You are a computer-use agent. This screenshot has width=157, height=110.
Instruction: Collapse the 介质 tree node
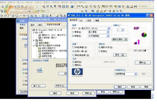click(34, 33)
